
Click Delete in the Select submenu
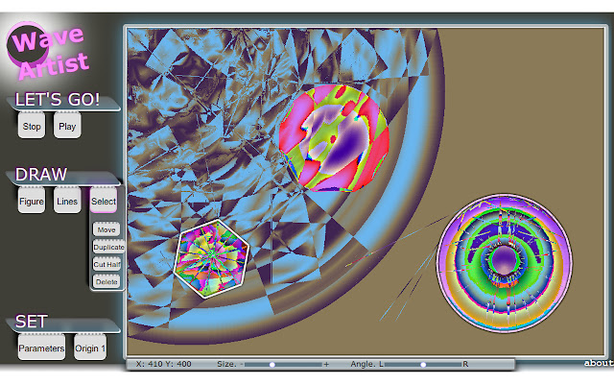[106, 281]
